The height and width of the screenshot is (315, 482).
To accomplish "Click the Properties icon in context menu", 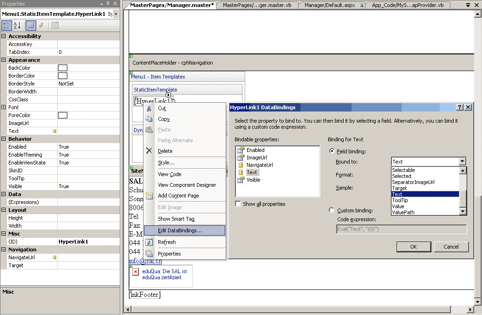I will pyautogui.click(x=149, y=254).
